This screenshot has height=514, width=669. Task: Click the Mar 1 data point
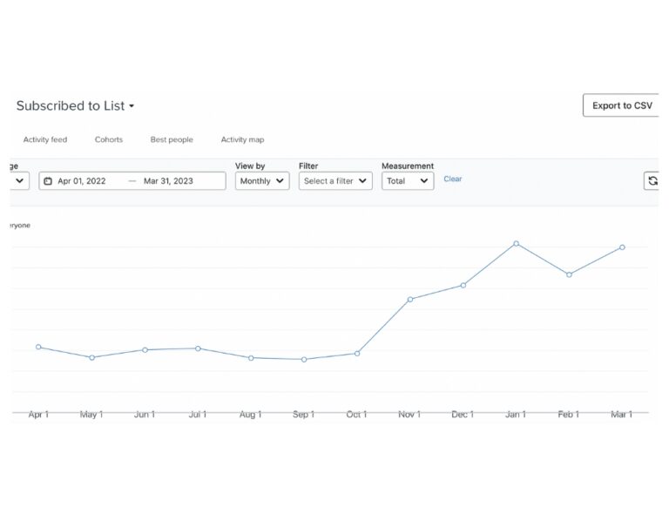tap(622, 247)
